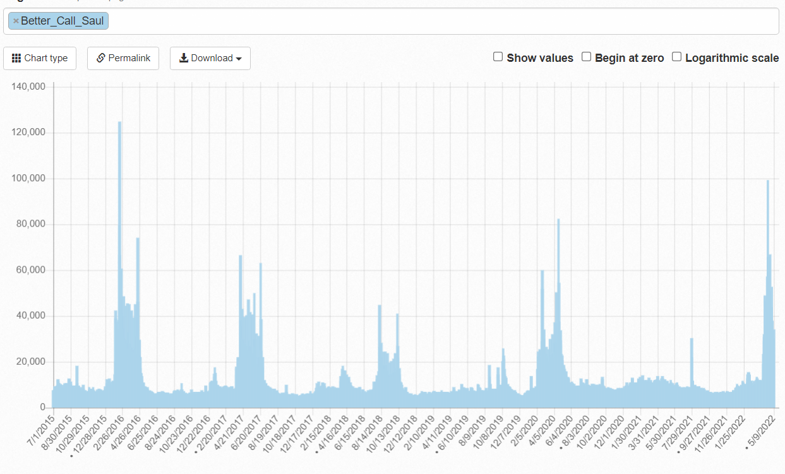This screenshot has height=474, width=785.
Task: Click the 100,000 peak bar near 5/9/2022
Action: (767, 294)
